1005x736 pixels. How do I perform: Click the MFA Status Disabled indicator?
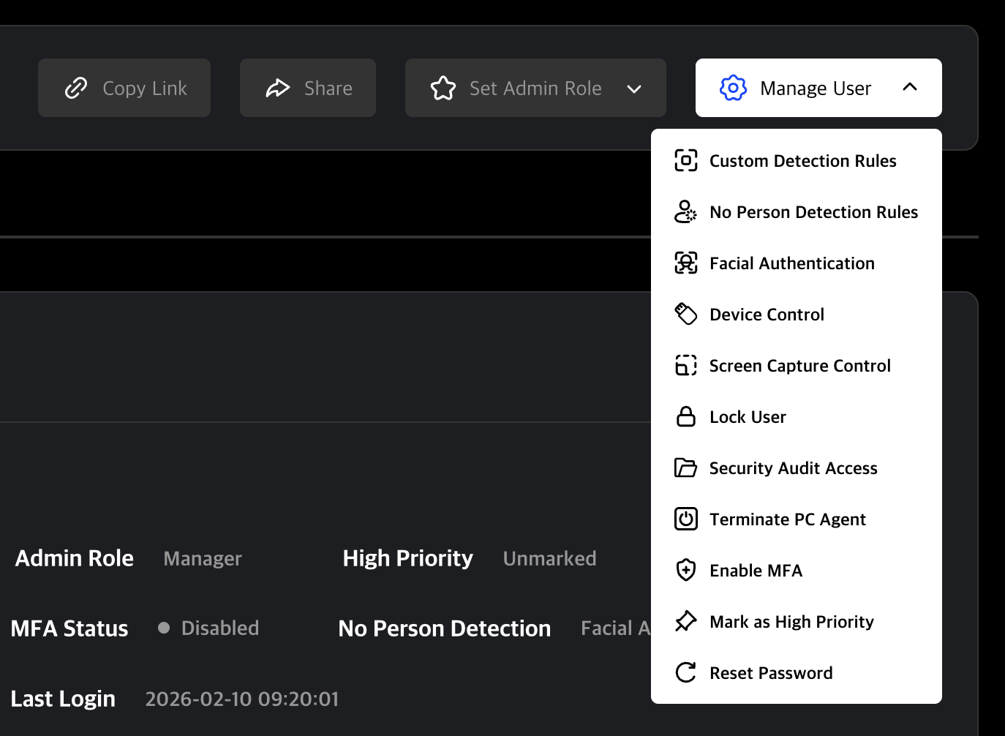[x=208, y=628]
